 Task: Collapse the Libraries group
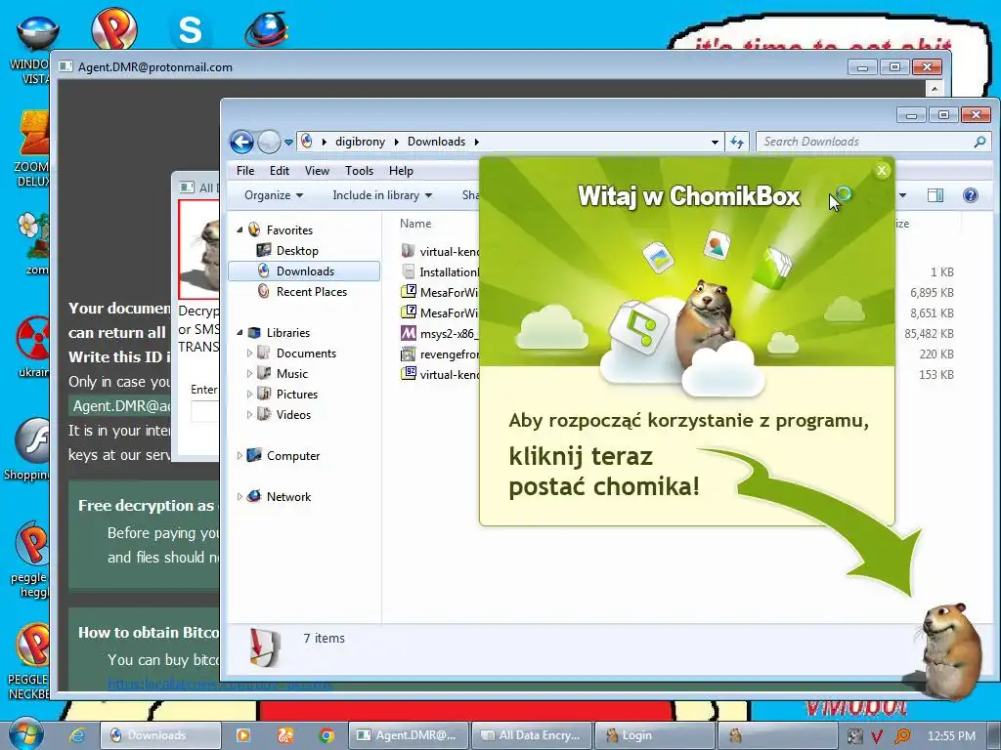tap(240, 332)
